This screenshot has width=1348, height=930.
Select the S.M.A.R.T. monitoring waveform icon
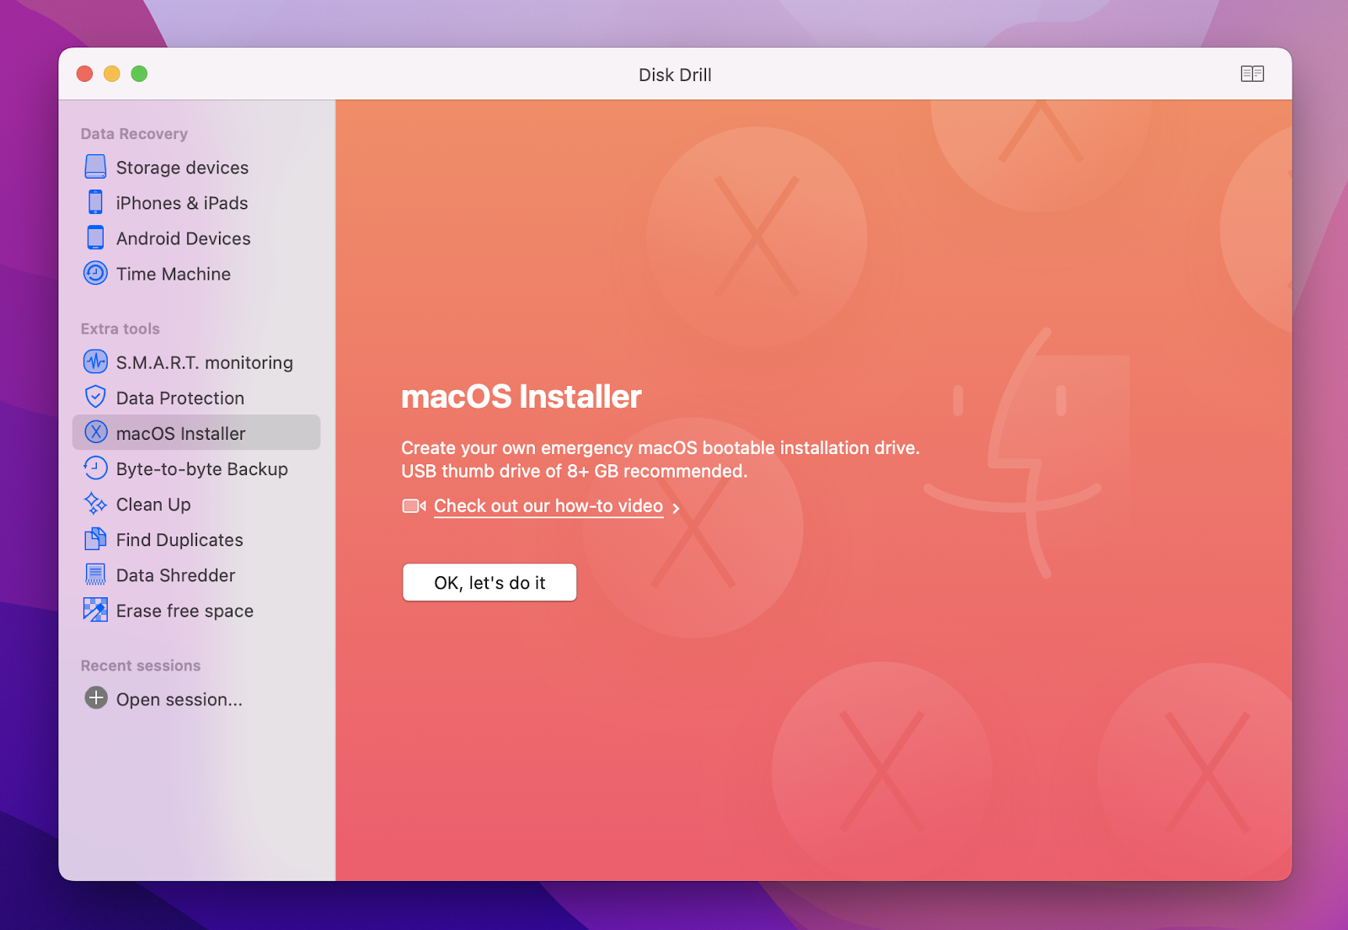(x=95, y=362)
